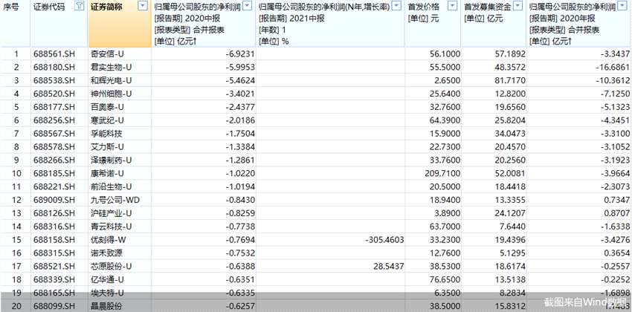
Task: Click the 神州细胞-U name cell
Action: 112,94
